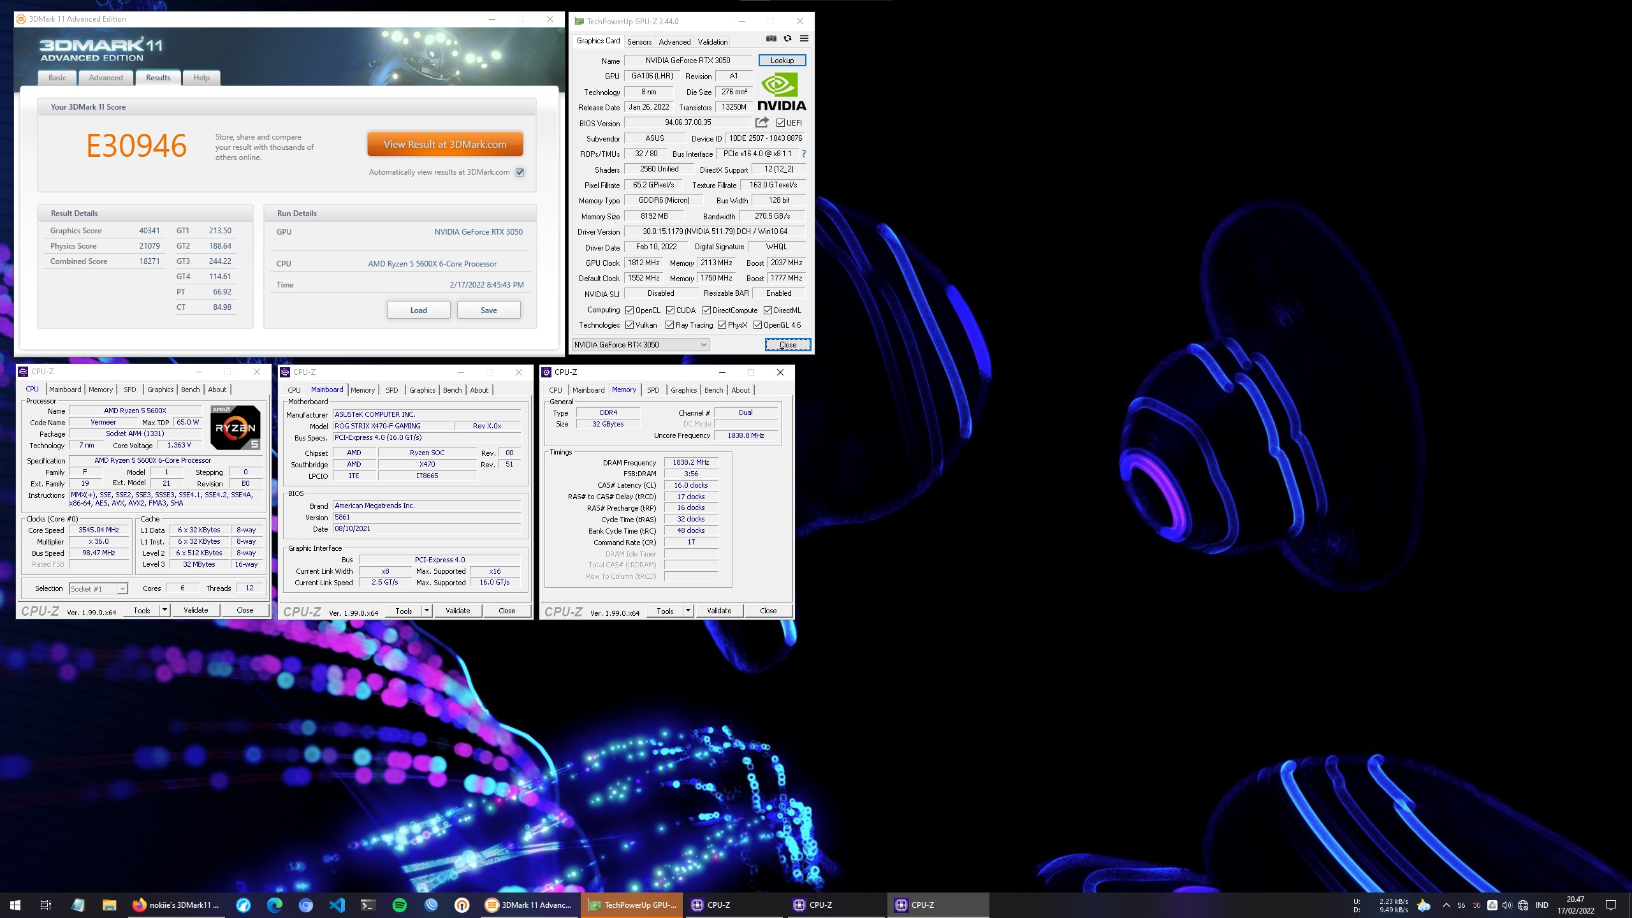Open Microsoft Edge from the taskbar
The image size is (1632, 918).
[274, 905]
